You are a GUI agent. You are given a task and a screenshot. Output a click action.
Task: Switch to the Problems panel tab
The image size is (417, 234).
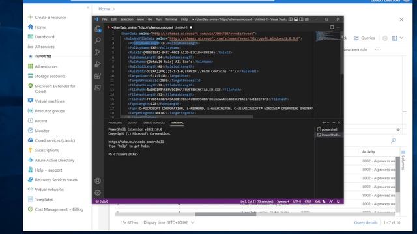(115, 123)
